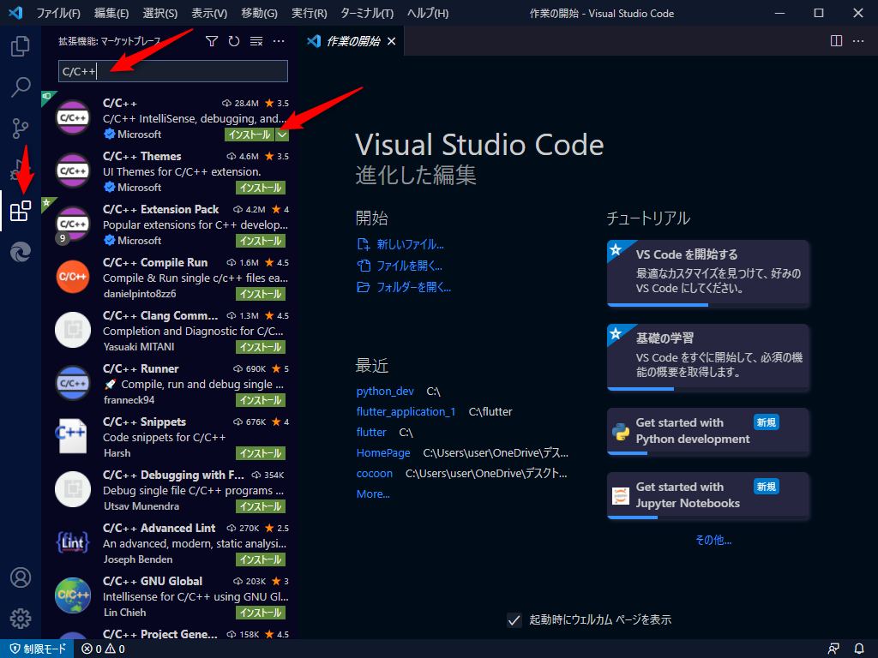Click the 制限モード status bar item
This screenshot has height=658, width=878.
click(x=38, y=649)
